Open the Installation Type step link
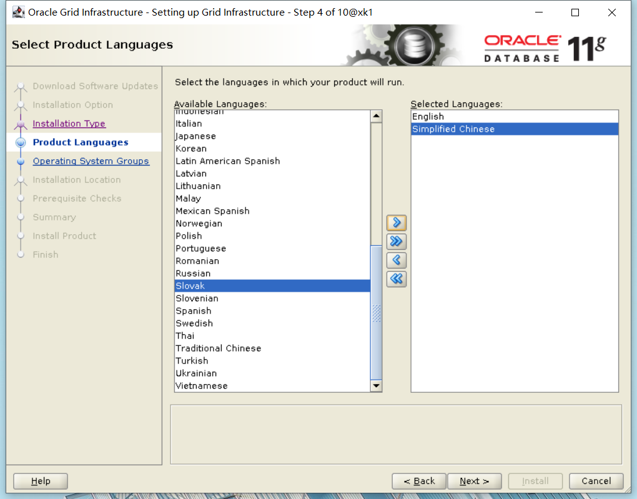This screenshot has height=499, width=637. (x=69, y=124)
